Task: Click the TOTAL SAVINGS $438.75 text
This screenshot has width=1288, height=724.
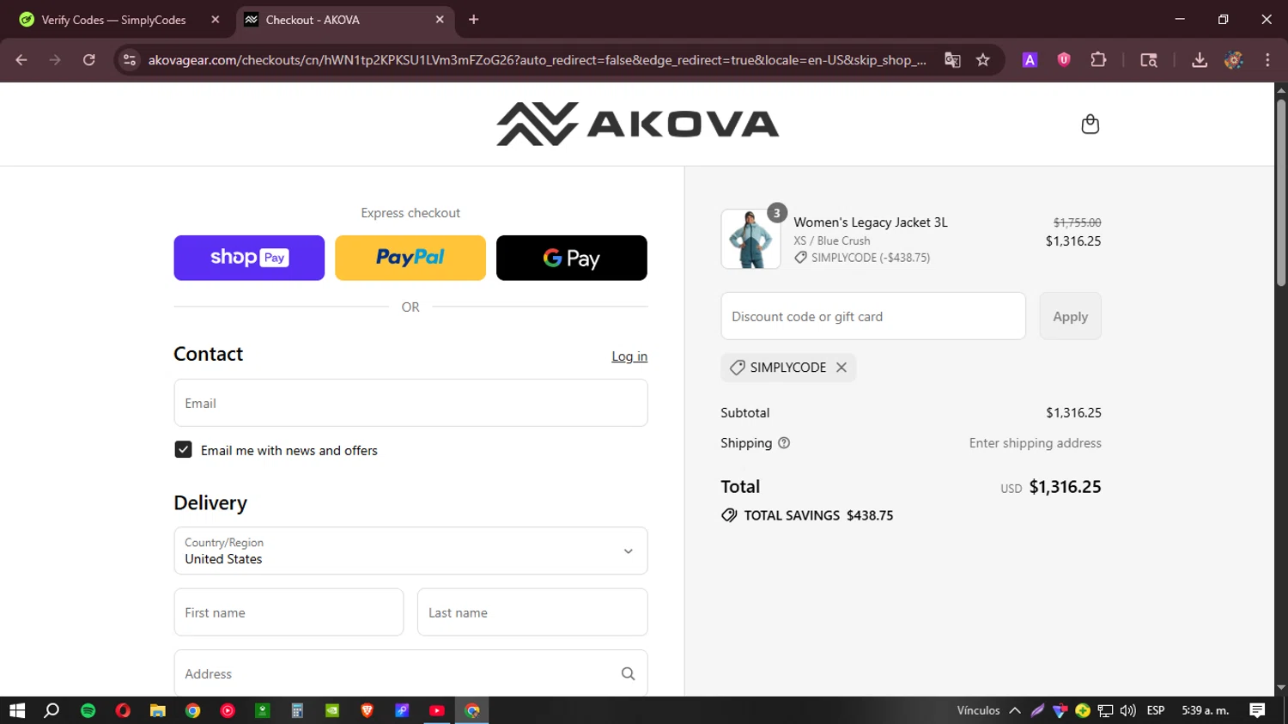Action: (x=818, y=515)
